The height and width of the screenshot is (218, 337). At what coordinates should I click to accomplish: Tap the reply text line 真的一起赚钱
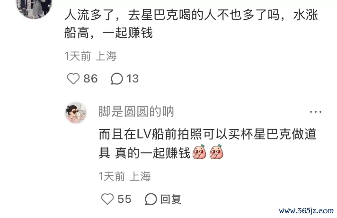152,153
